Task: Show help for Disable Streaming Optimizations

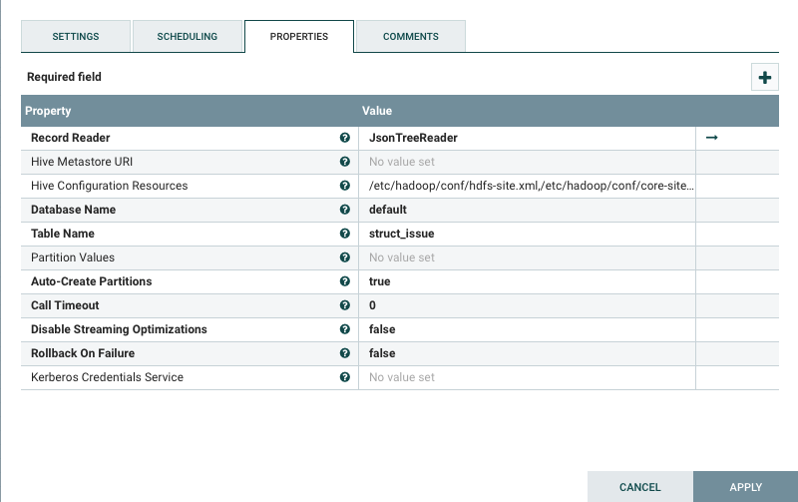Action: (x=344, y=329)
